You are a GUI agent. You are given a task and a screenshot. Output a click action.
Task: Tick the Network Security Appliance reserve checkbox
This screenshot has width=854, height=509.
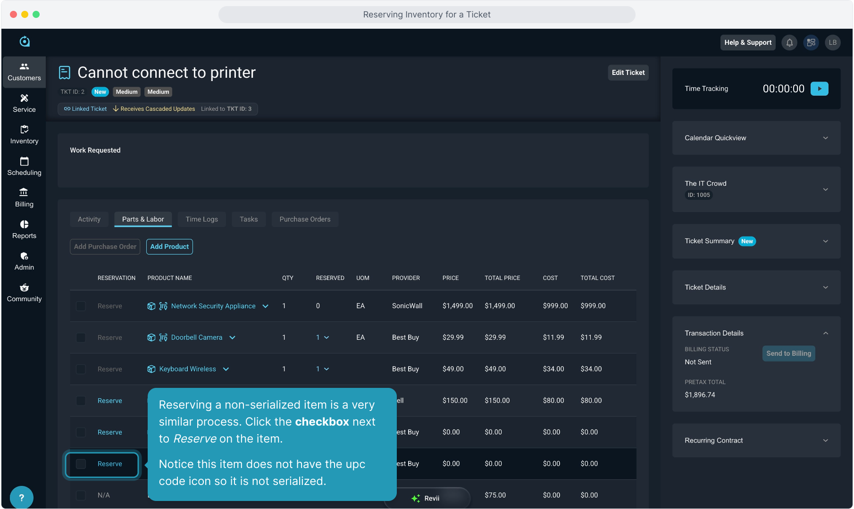(81, 306)
